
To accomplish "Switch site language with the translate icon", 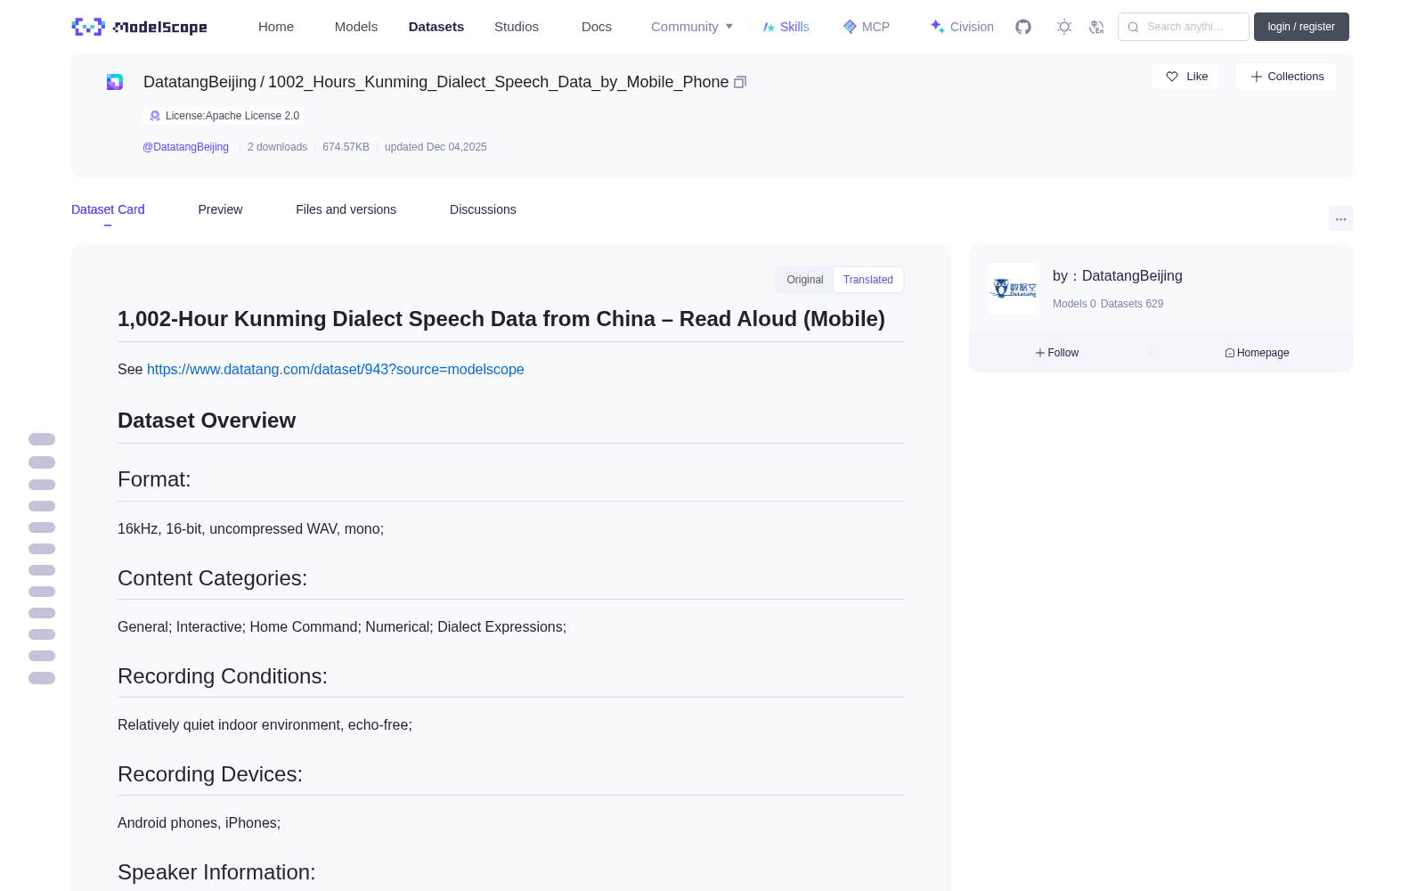I will pos(1097,27).
